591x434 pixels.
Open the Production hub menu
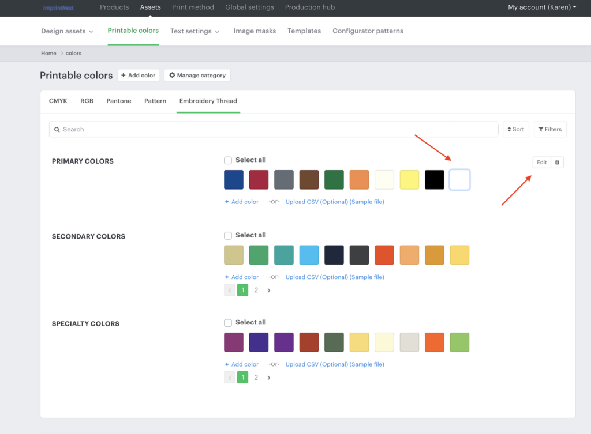point(309,7)
